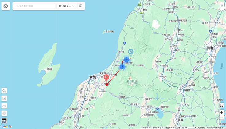The height and width of the screenshot is (129, 226).
Task: Zoom in with the plus button
Action: point(222,112)
